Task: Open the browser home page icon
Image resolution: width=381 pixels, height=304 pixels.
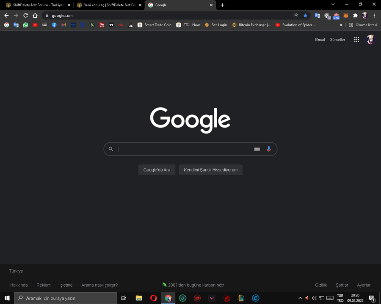Action: coord(35,16)
